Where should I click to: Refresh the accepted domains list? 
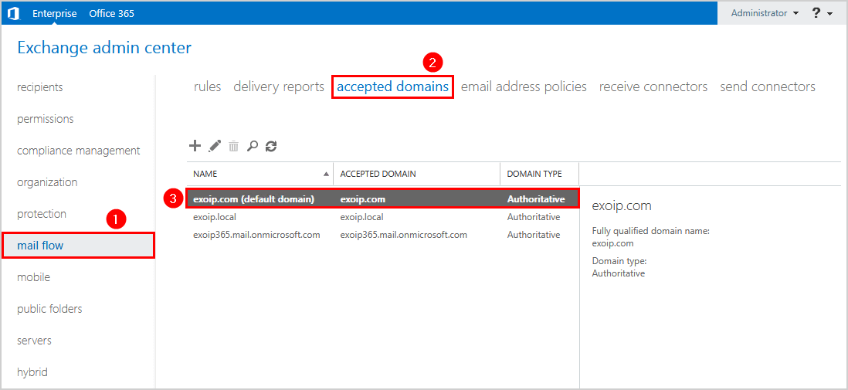point(271,145)
